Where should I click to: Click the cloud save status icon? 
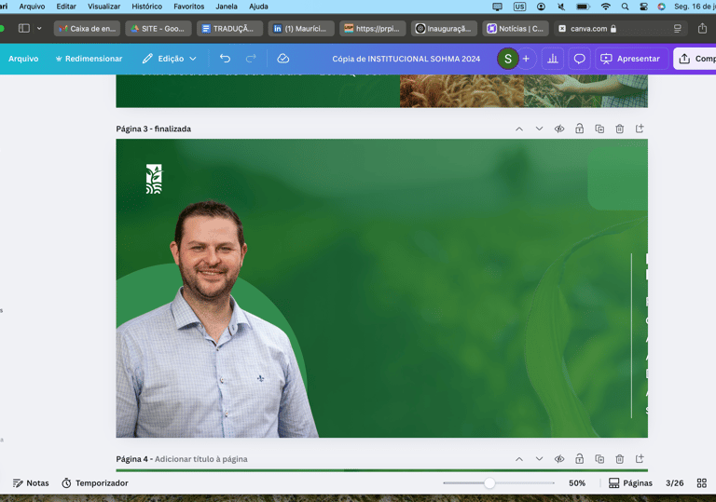tap(283, 59)
